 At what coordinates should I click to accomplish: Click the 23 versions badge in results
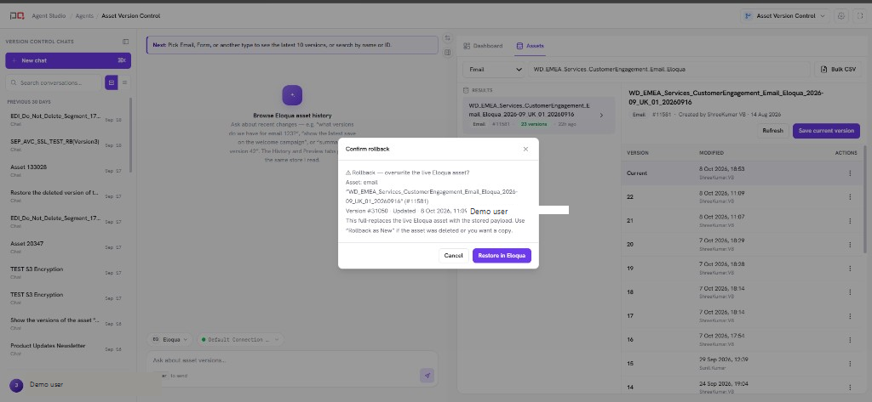[x=534, y=124]
